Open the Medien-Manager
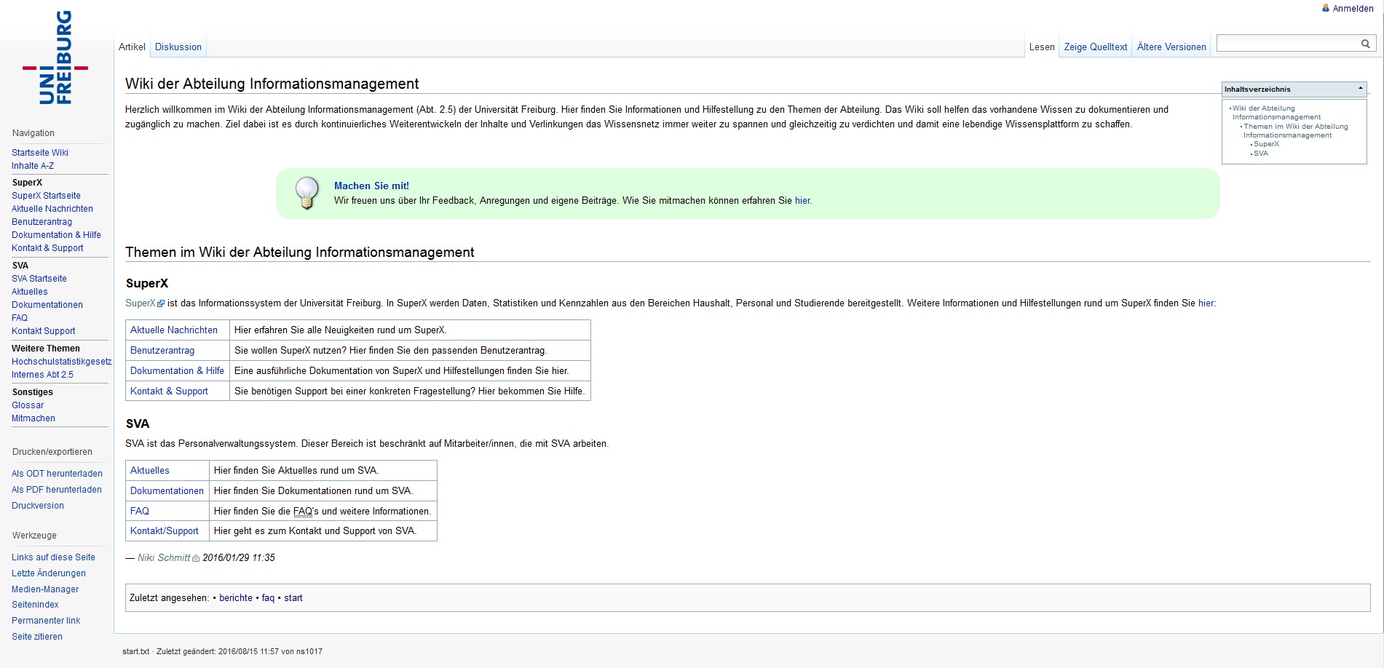This screenshot has height=668, width=1384. click(45, 589)
